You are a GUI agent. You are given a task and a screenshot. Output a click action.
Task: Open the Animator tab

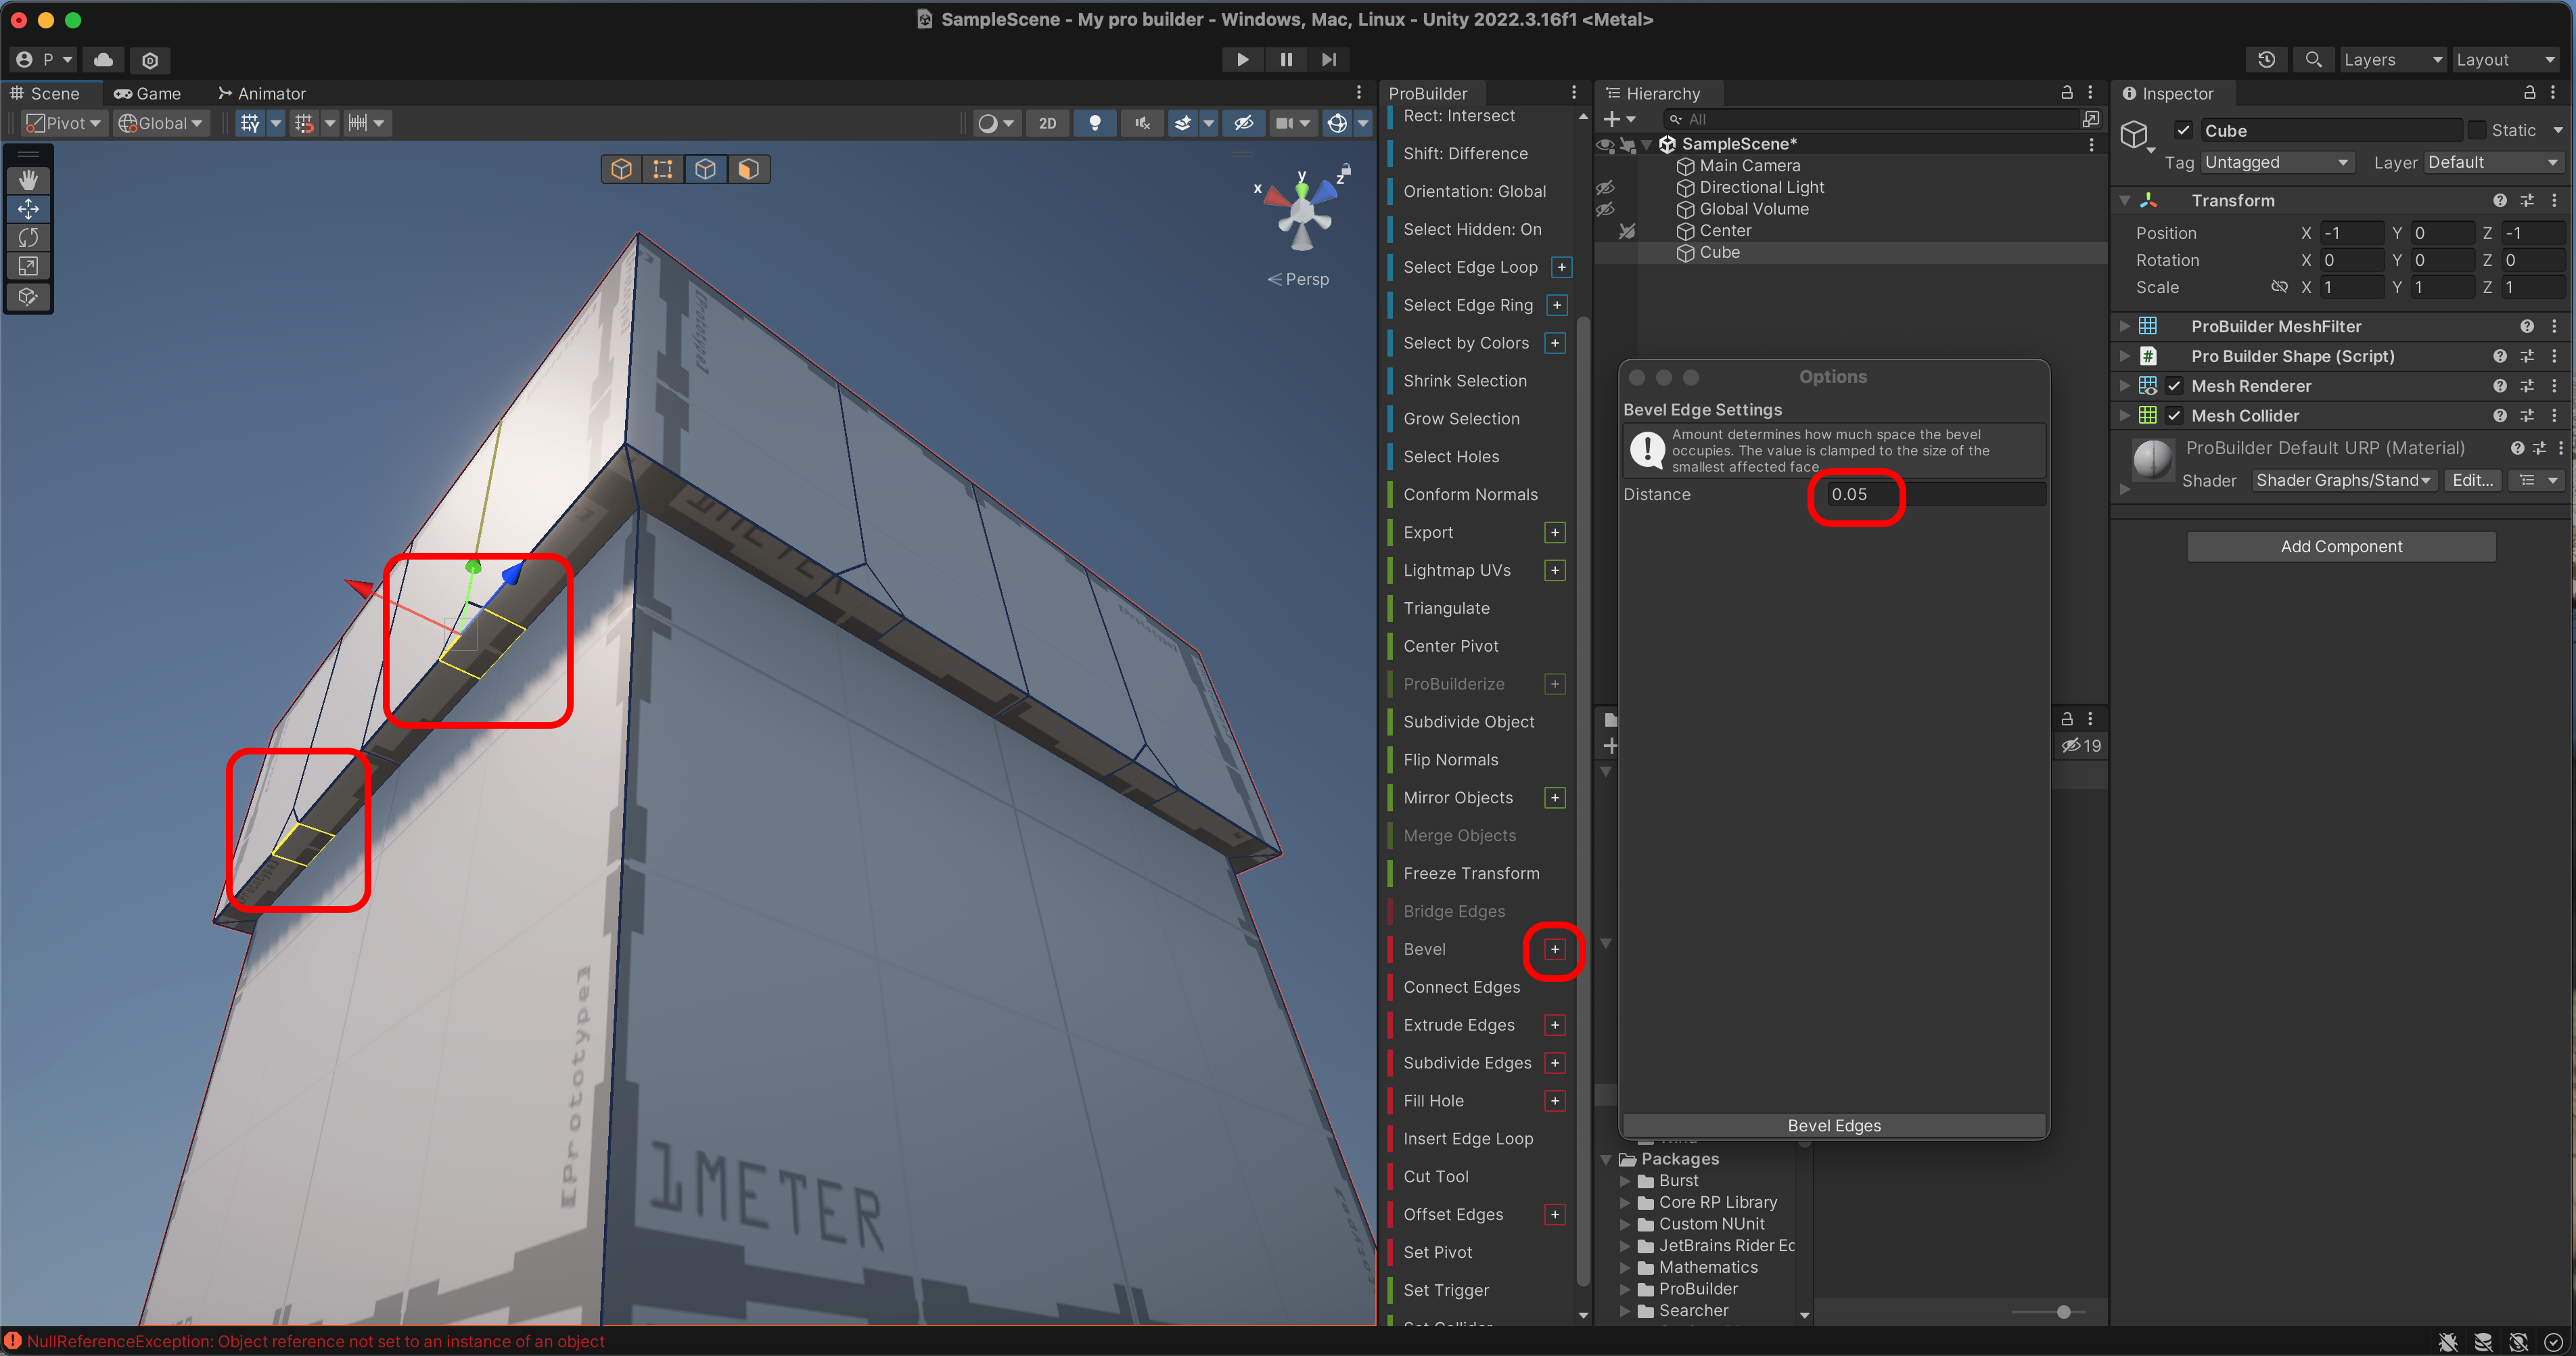(x=262, y=93)
